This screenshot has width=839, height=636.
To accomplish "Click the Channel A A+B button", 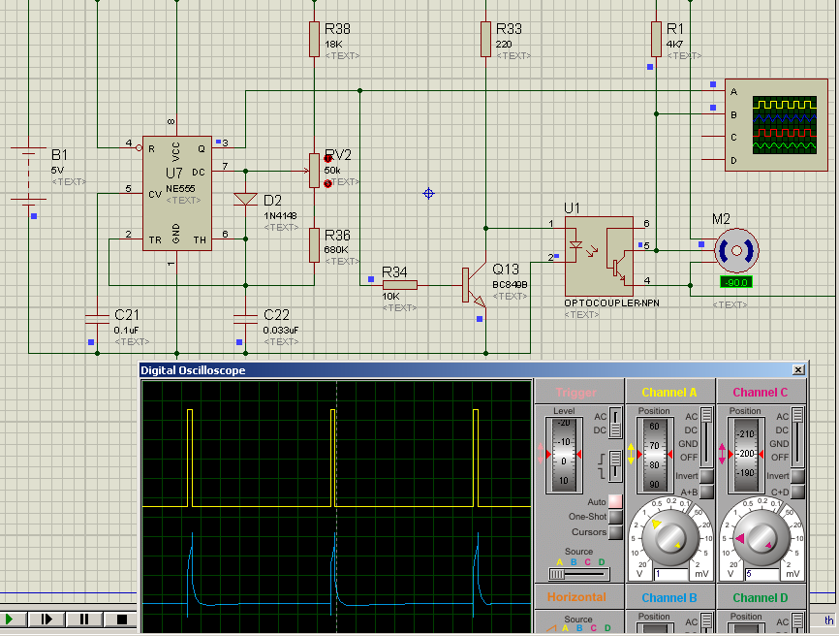I will click(x=706, y=493).
